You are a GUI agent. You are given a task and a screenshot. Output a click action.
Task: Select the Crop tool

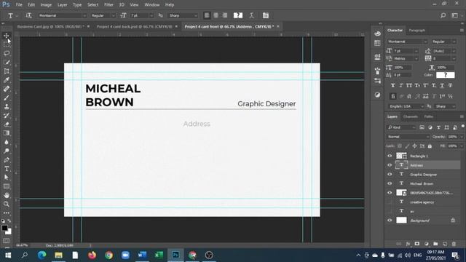[x=7, y=71]
